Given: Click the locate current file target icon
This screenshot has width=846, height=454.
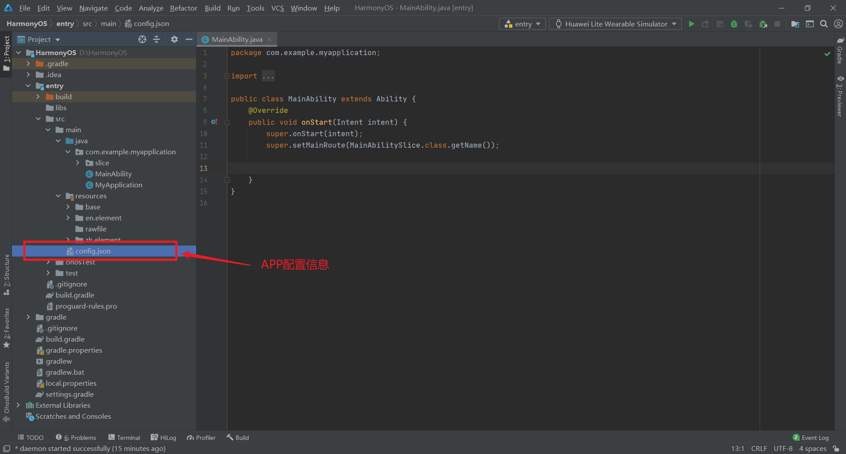Looking at the screenshot, I should click(x=142, y=39).
